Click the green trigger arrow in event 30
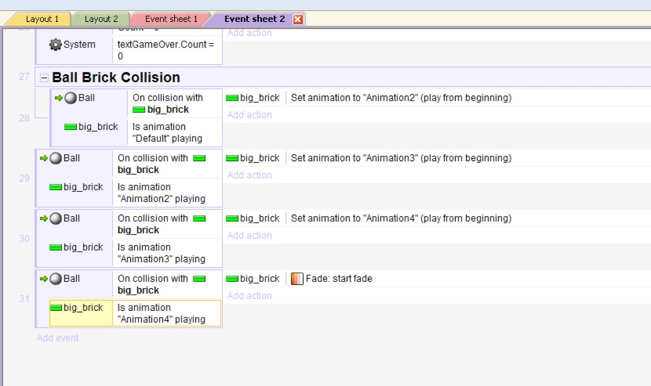 point(44,219)
